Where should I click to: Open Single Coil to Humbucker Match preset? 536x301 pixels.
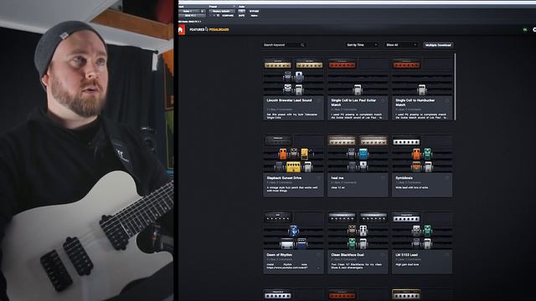(x=415, y=102)
